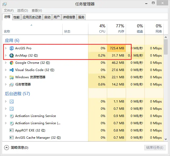Viewport: 170px width, 156px height.
Task: Select the AppROT EXE (32 位) row
Action: [83, 130]
